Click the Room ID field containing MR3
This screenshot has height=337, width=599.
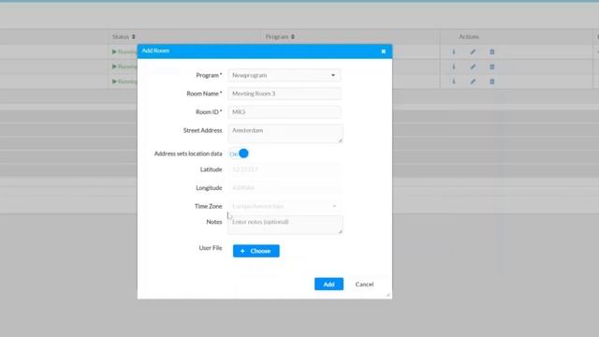click(x=285, y=112)
